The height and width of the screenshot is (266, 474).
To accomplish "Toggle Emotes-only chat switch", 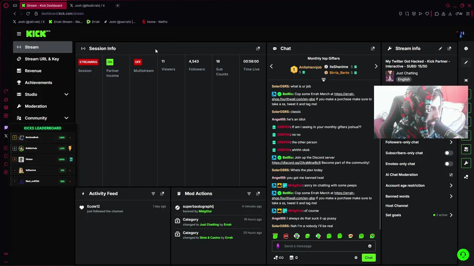I will [448, 164].
